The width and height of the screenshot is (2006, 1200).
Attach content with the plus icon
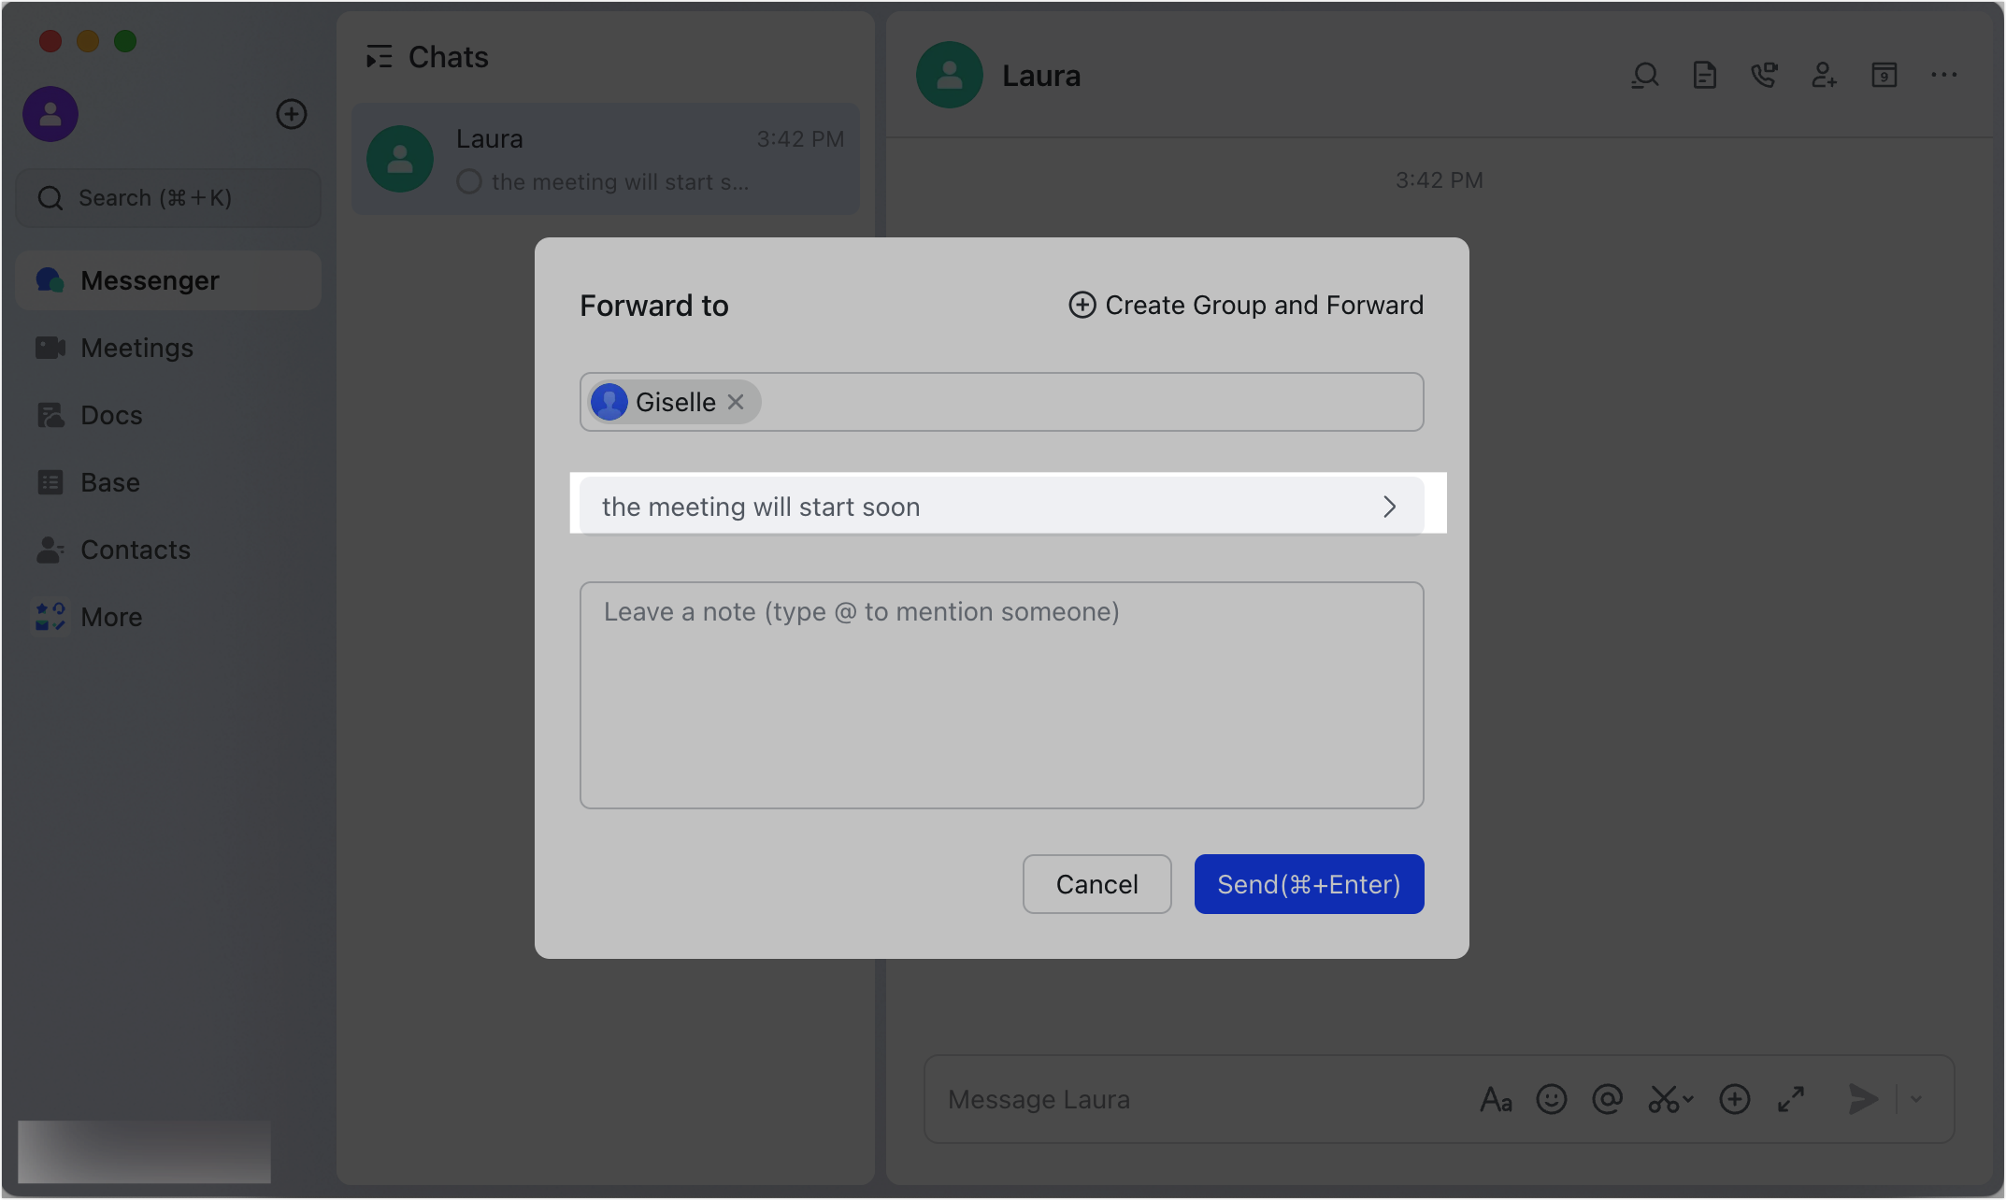coord(1735,1100)
